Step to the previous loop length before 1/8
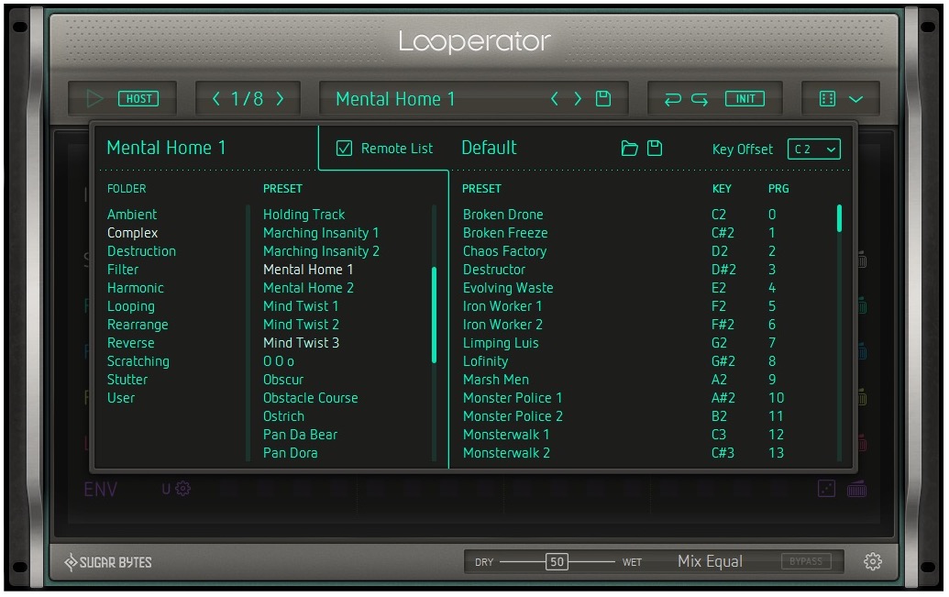 (x=215, y=99)
